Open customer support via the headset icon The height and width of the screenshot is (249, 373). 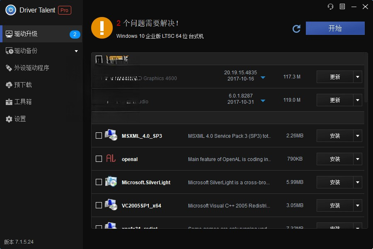pos(330,7)
